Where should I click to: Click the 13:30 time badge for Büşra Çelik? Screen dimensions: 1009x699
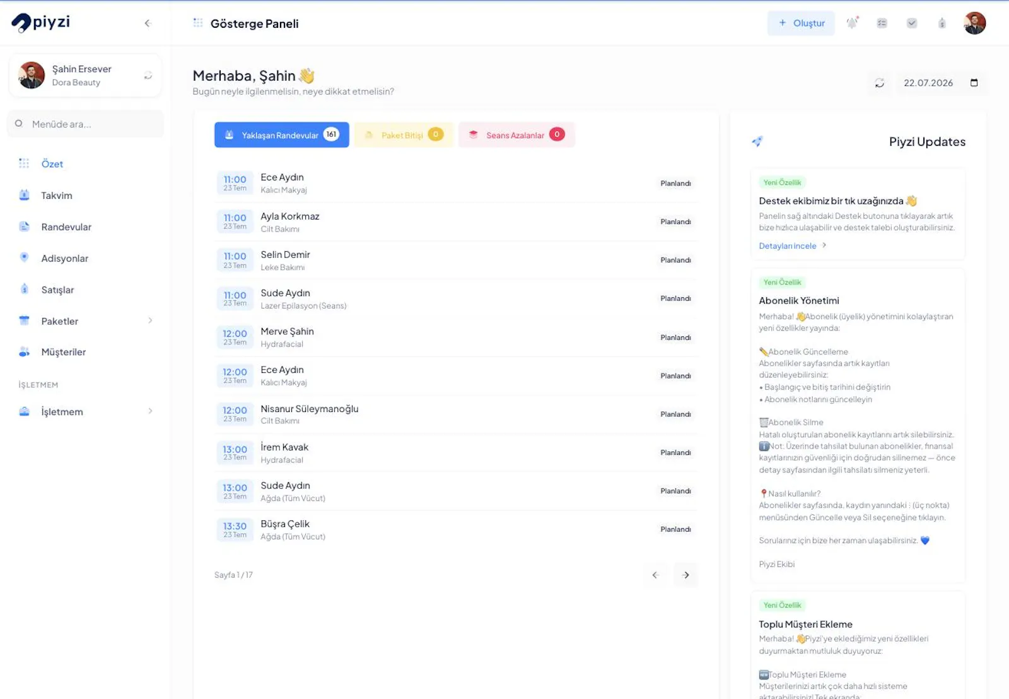coord(235,530)
